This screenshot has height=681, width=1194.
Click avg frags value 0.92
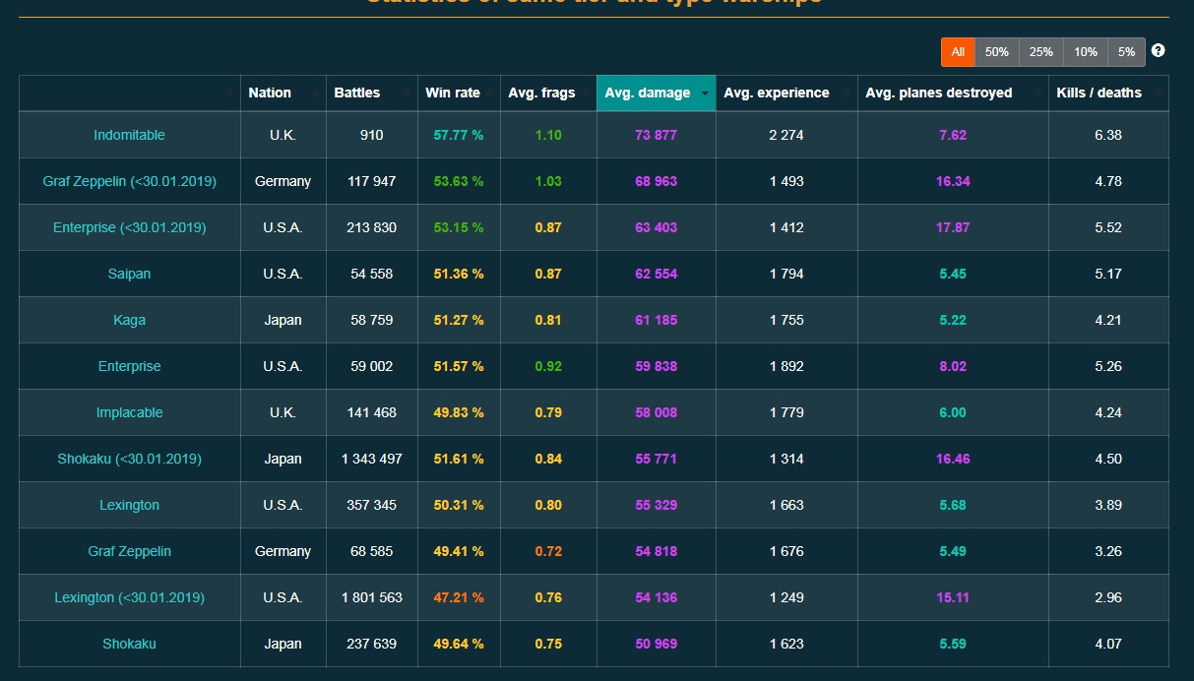[548, 366]
